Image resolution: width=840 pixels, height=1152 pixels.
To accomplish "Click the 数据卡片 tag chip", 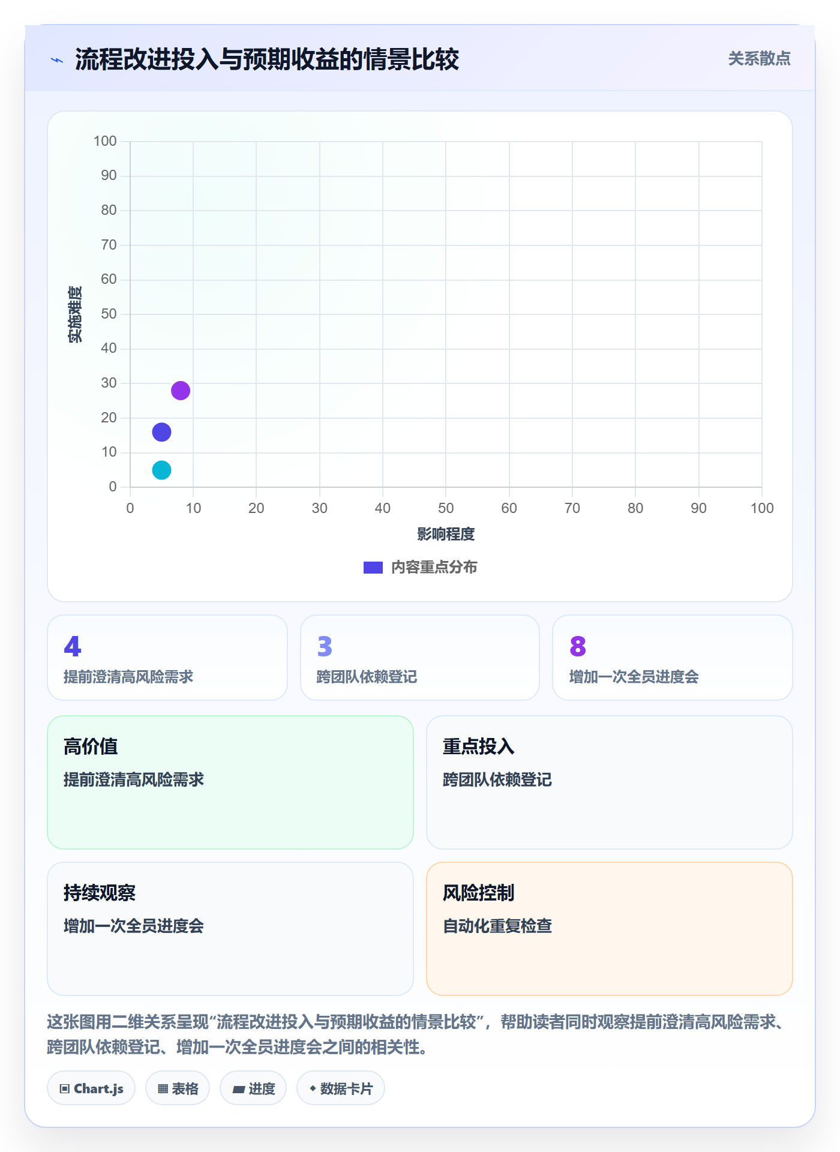I will 341,1088.
